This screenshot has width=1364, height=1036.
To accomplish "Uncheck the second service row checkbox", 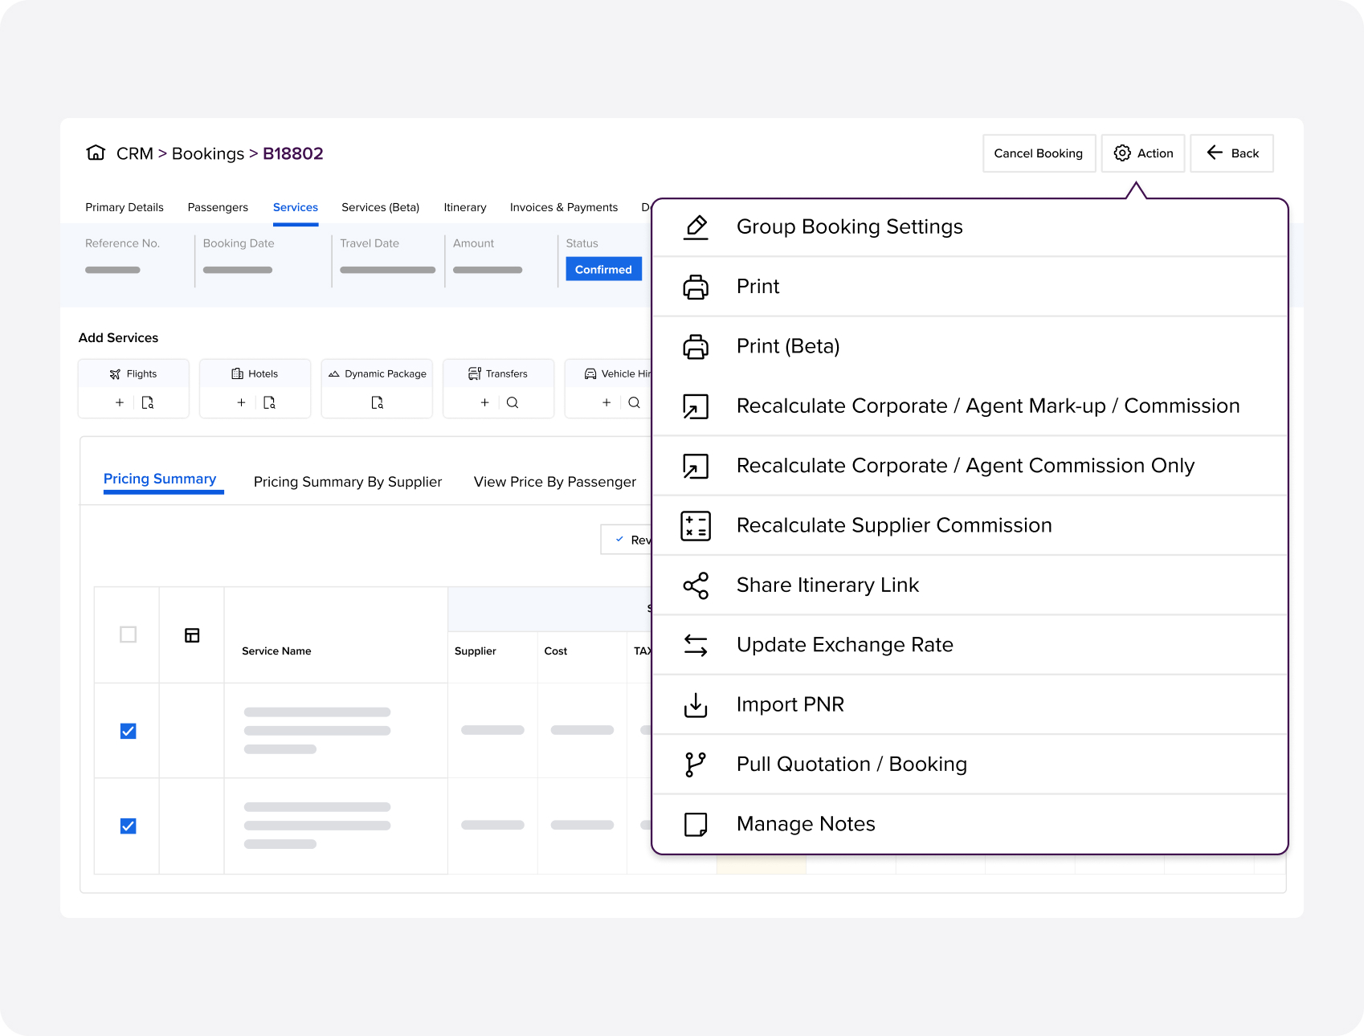I will tap(128, 826).
